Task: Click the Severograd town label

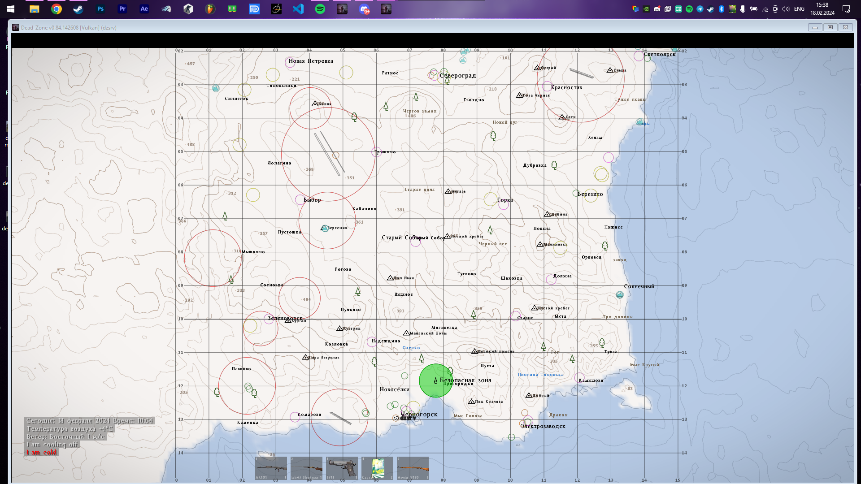Action: pyautogui.click(x=458, y=76)
